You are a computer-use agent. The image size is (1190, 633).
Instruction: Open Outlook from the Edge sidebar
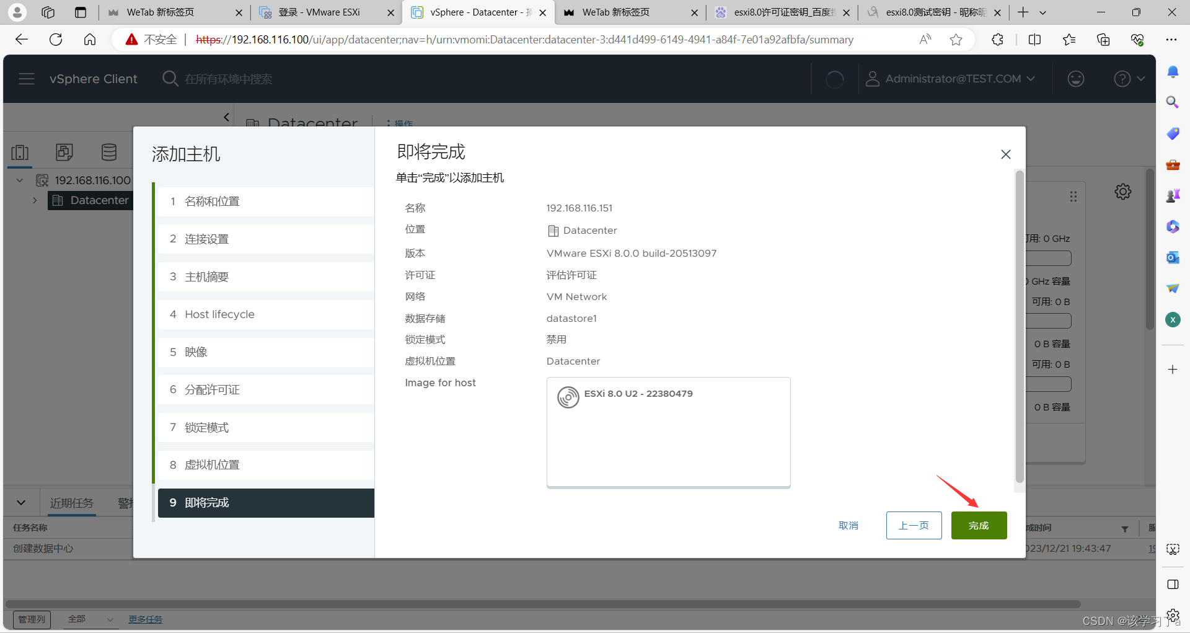(1173, 257)
